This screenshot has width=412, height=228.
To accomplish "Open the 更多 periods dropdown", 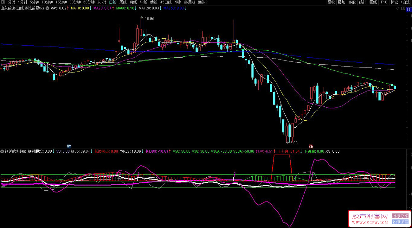I will click(x=201, y=2).
